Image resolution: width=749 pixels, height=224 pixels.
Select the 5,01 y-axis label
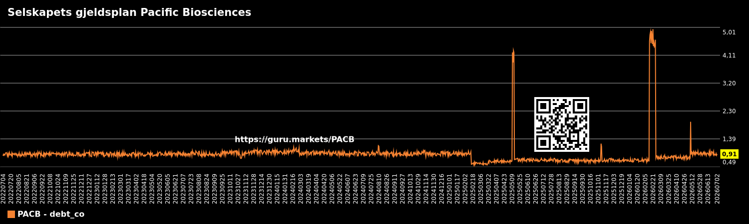pos(729,32)
